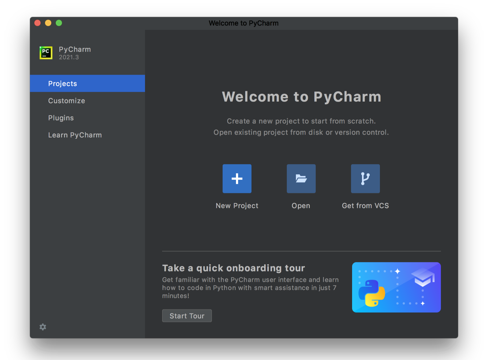Select the Projects tab
The width and height of the screenshot is (488, 360).
coord(87,84)
